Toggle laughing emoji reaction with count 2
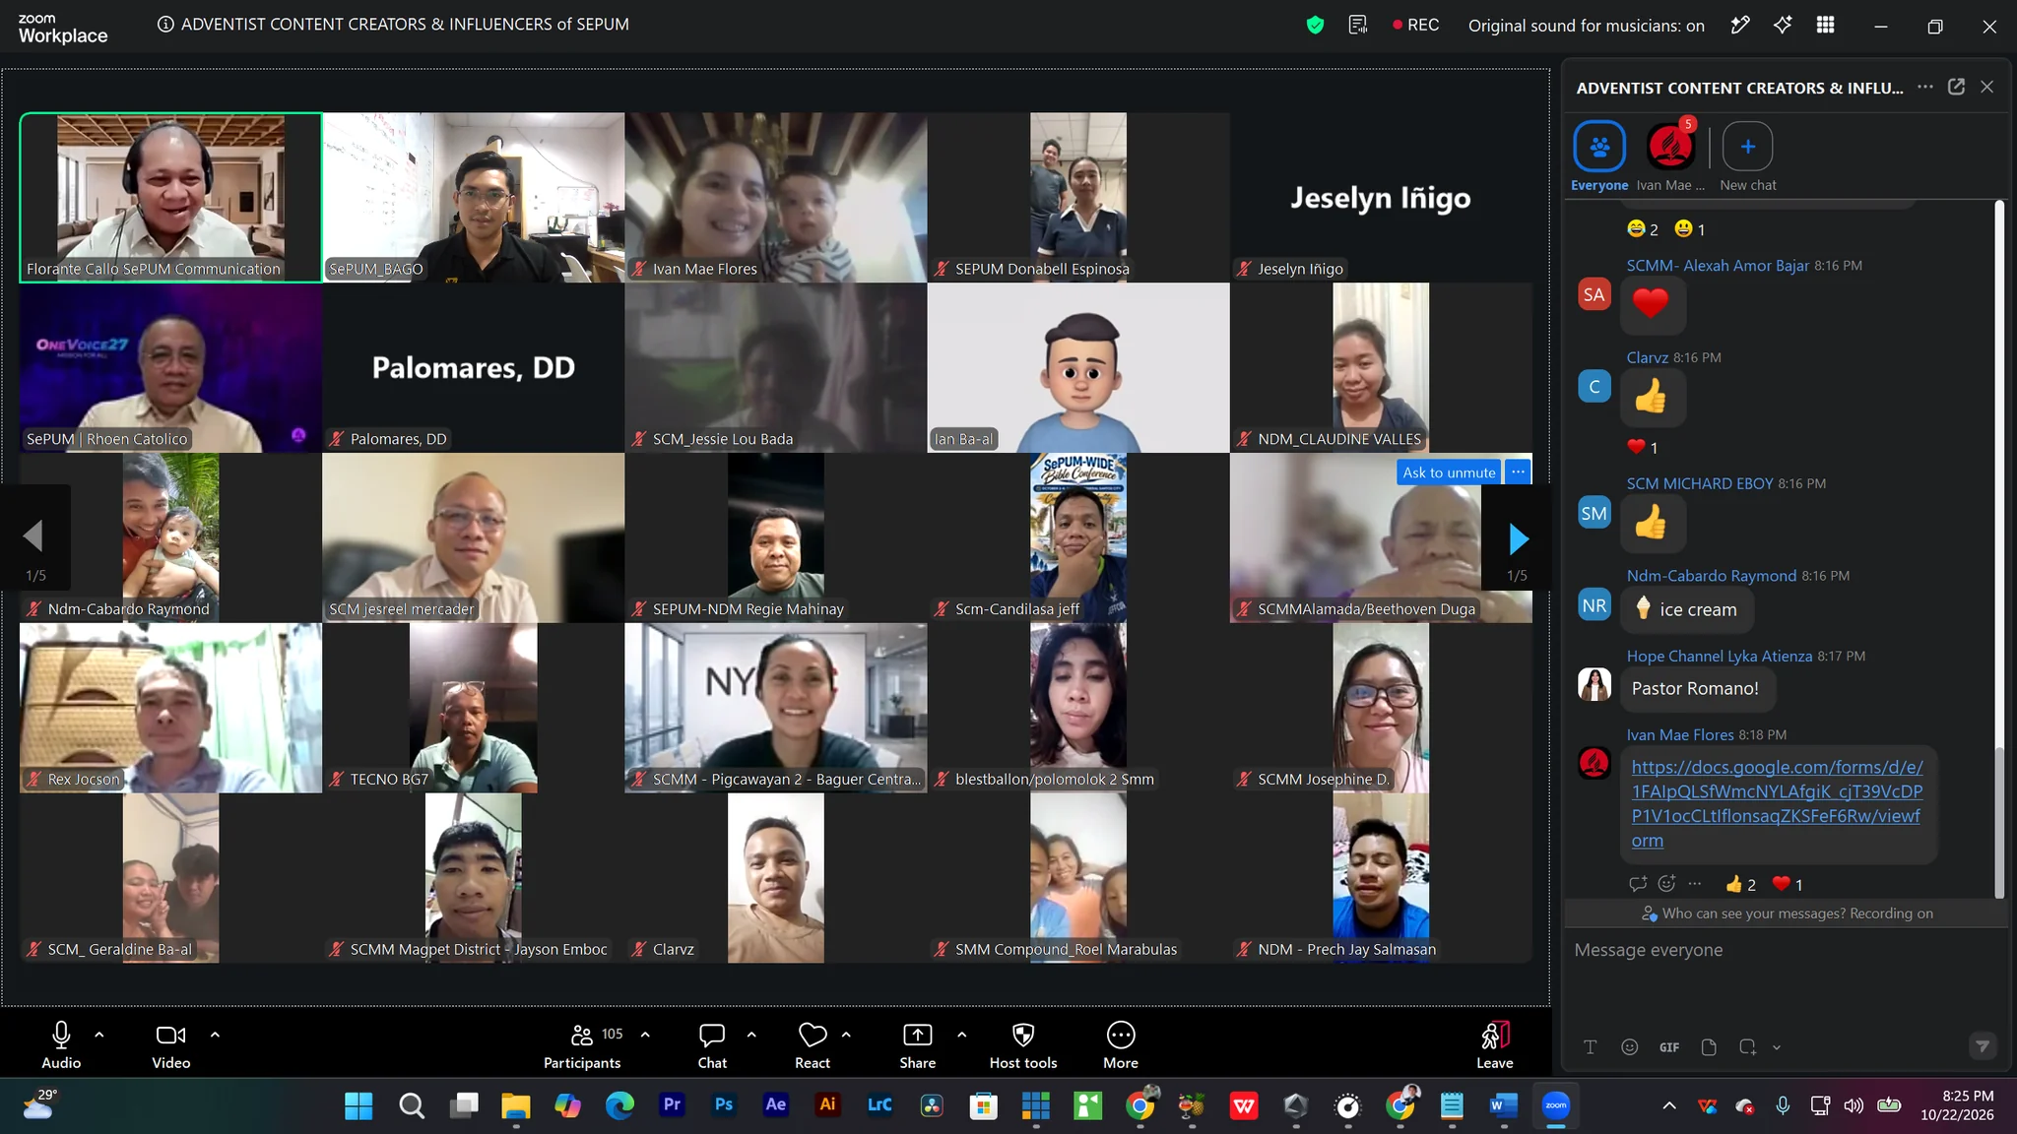This screenshot has width=2017, height=1134. tap(1643, 228)
